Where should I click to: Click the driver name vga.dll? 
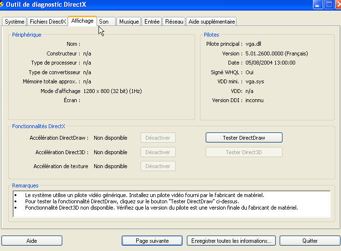click(254, 44)
